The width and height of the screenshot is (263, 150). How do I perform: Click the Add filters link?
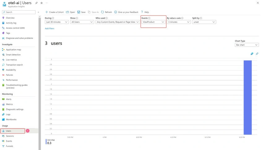50,29
